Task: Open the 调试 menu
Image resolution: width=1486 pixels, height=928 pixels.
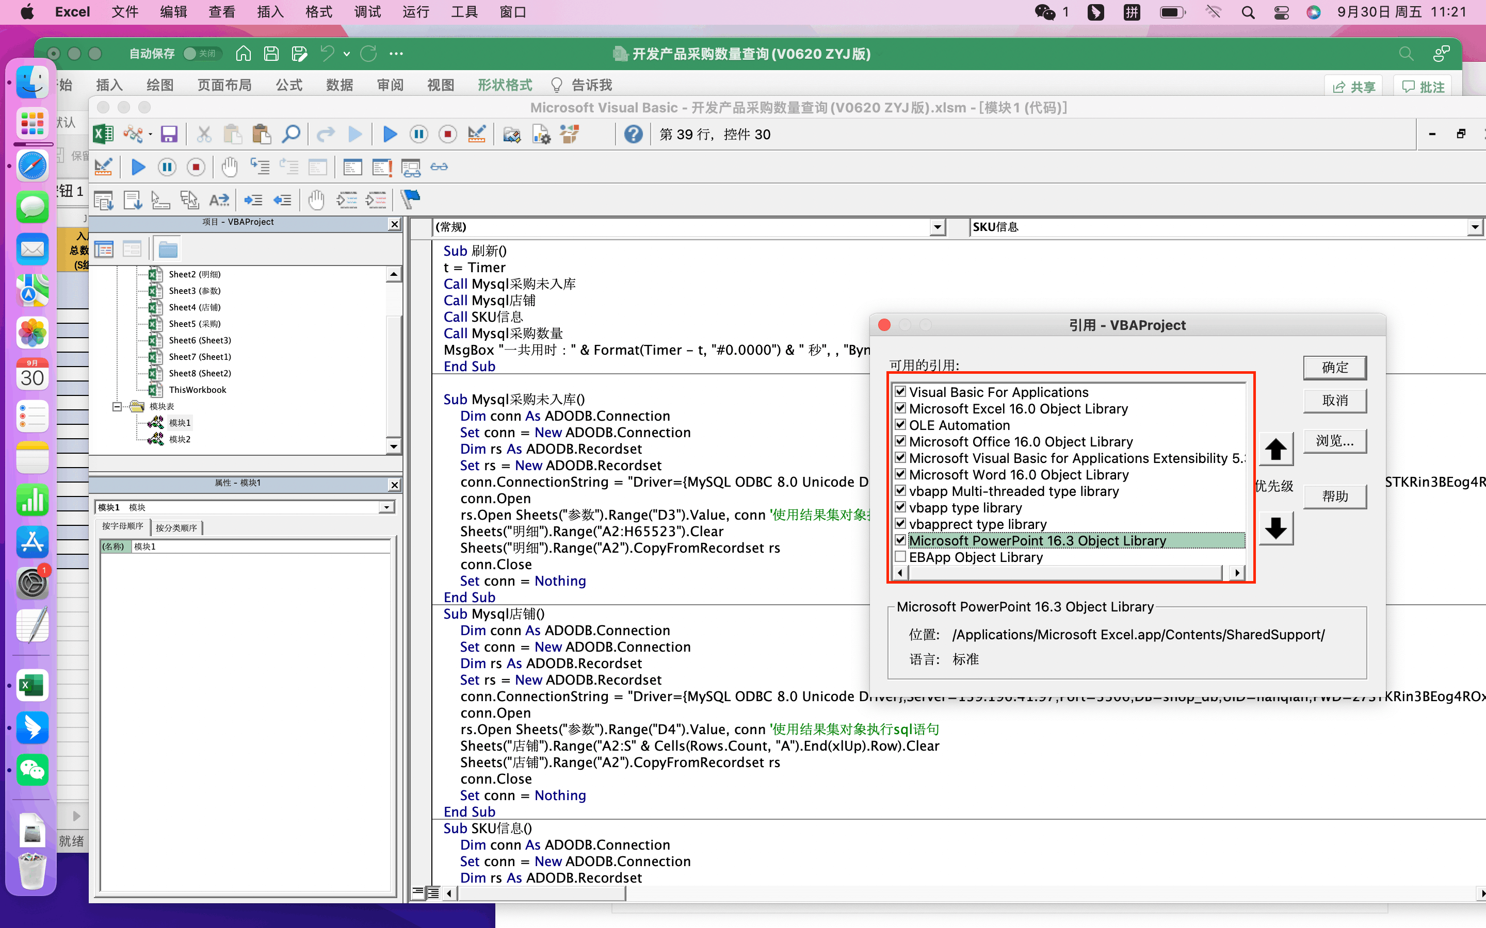Action: (x=367, y=12)
